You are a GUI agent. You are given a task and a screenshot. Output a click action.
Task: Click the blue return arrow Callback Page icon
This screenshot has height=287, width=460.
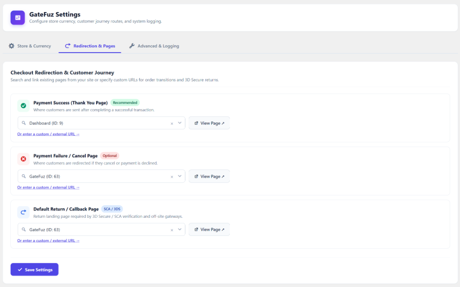pos(23,212)
